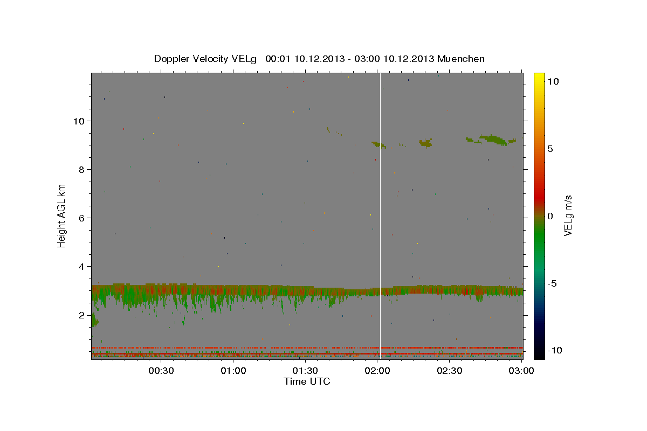Click the height axis label 6

(81, 218)
